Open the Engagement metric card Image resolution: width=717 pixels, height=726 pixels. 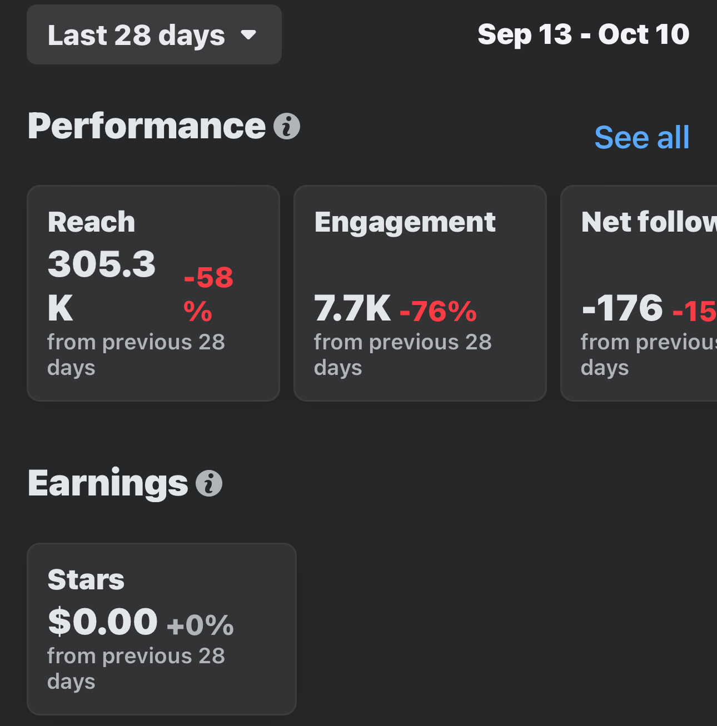pos(420,293)
